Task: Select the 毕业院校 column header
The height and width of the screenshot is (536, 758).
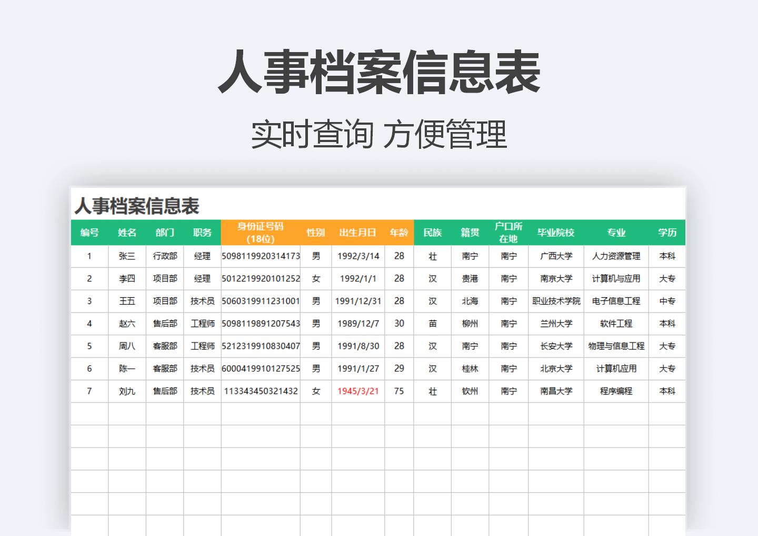Action: [555, 232]
